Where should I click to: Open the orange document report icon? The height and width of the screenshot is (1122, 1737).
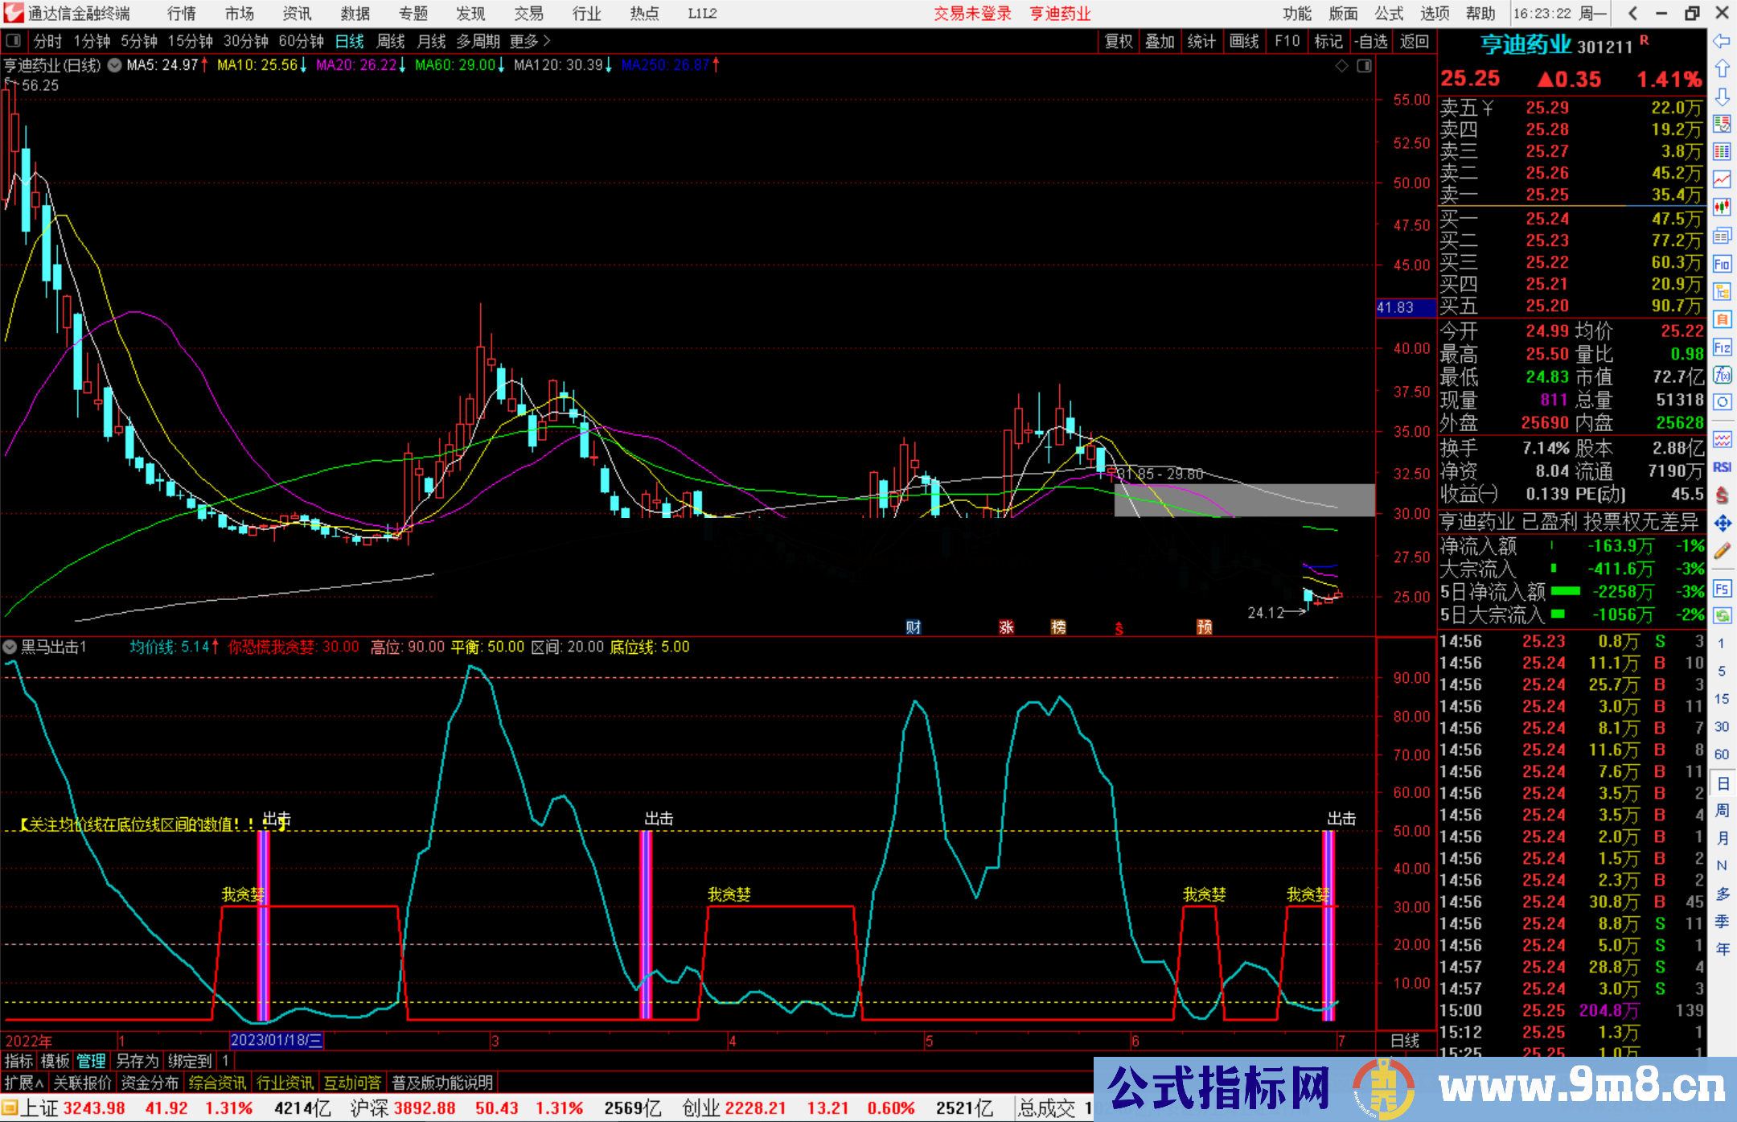[1722, 319]
